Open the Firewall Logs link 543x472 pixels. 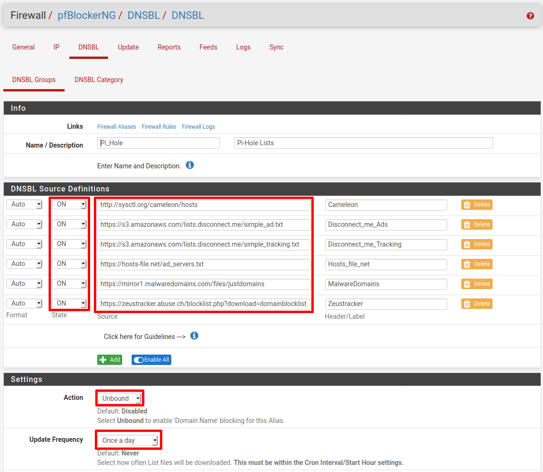(199, 127)
